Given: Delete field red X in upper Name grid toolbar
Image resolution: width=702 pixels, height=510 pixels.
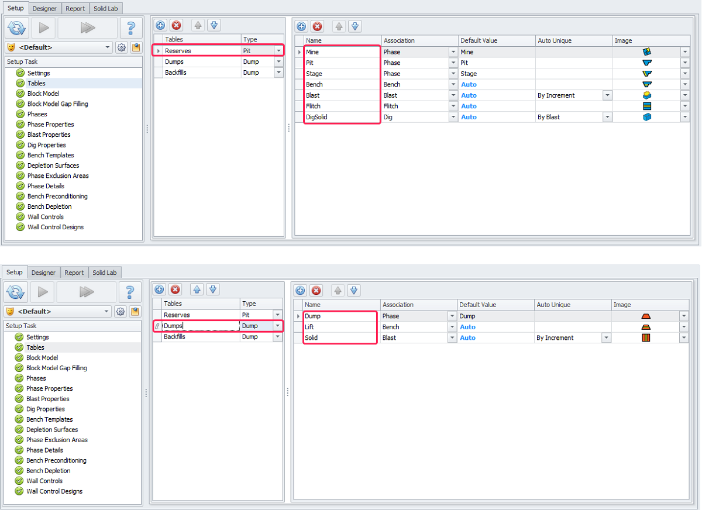Looking at the screenshot, I should tap(317, 26).
